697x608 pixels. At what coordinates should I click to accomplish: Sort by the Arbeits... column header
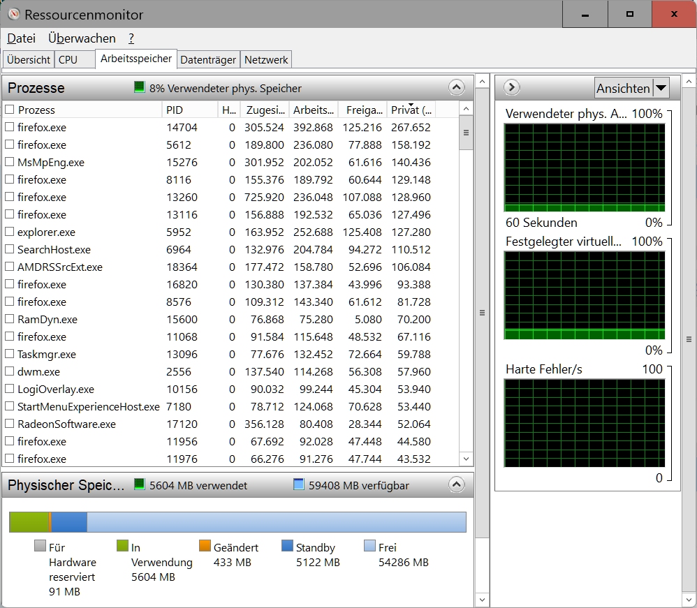coord(314,110)
